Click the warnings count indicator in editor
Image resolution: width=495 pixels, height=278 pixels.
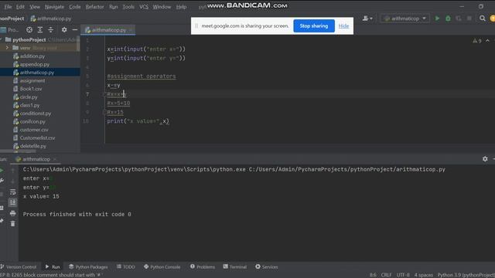coord(477,41)
